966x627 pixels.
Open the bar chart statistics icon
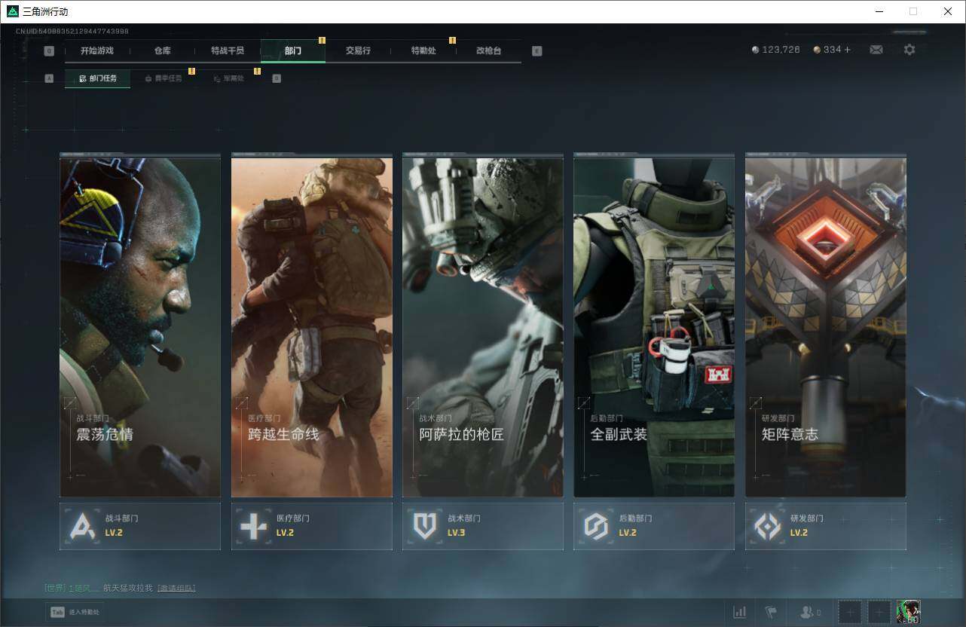pos(740,612)
